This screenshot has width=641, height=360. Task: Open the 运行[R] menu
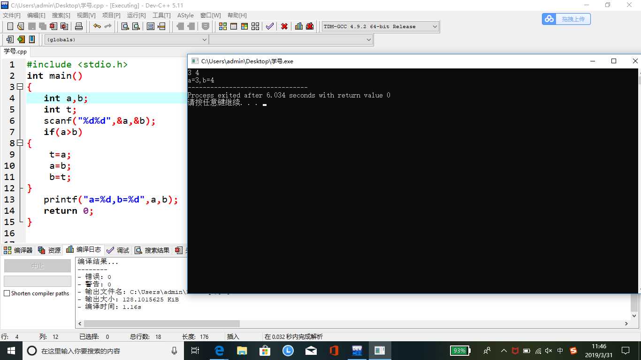[136, 15]
